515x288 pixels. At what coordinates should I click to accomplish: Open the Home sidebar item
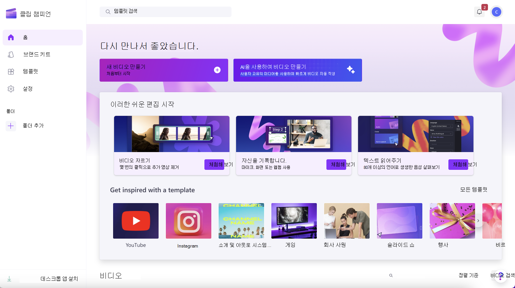(43, 38)
